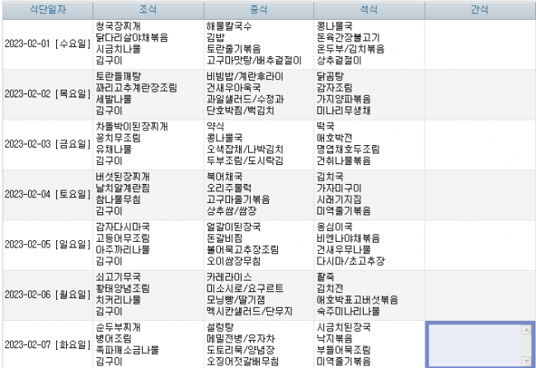Select the 2023-02-04 [토요일] date cell
This screenshot has width=536, height=368.
tap(45, 194)
